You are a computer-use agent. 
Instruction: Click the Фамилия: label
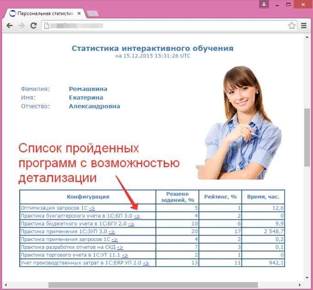tap(35, 89)
